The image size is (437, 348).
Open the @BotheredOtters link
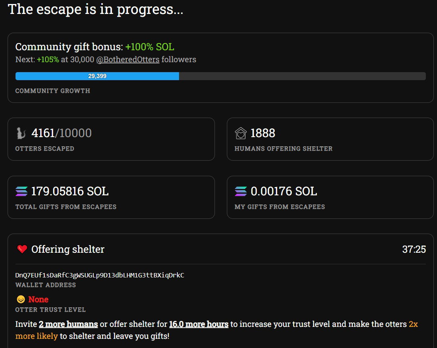point(128,60)
